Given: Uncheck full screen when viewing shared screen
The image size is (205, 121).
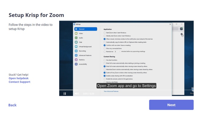Looking at the screenshot, I should click(x=104, y=67).
